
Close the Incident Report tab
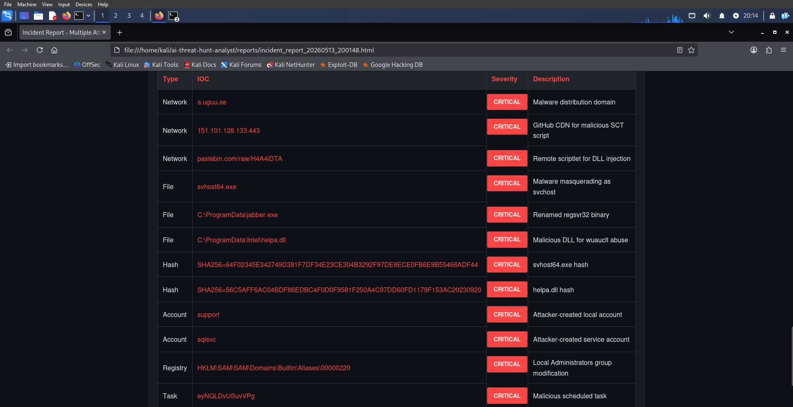pos(104,32)
